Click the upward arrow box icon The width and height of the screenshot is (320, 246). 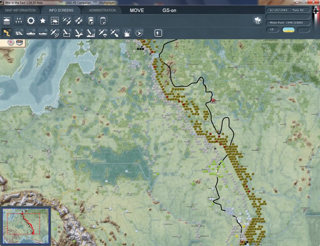point(158,33)
